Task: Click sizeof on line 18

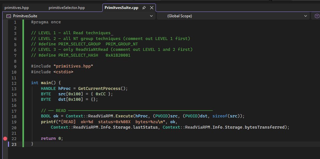Action: 220,116
